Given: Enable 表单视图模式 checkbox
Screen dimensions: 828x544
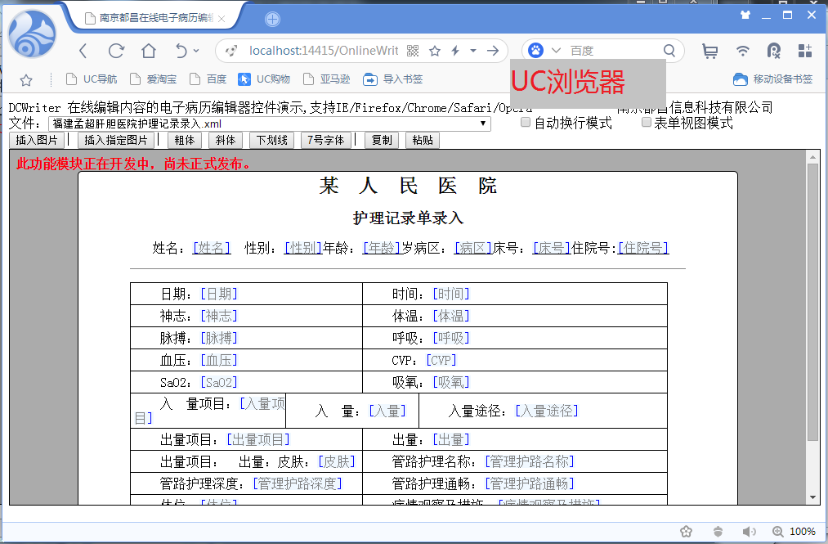Looking at the screenshot, I should point(646,122).
